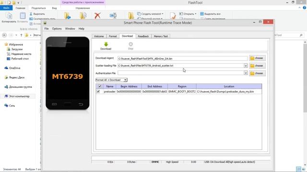Choose an Authentication file
Screen dimensions: 307x172
pos(257,73)
